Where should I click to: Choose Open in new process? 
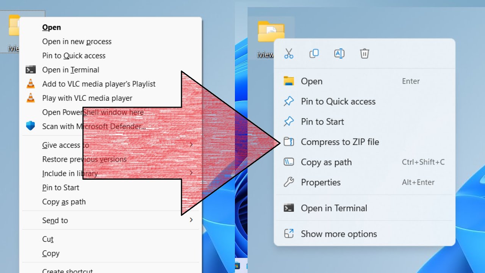[77, 41]
